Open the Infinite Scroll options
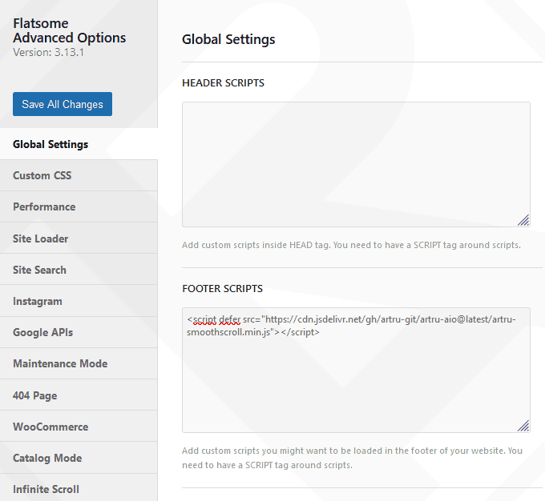 (x=79, y=488)
